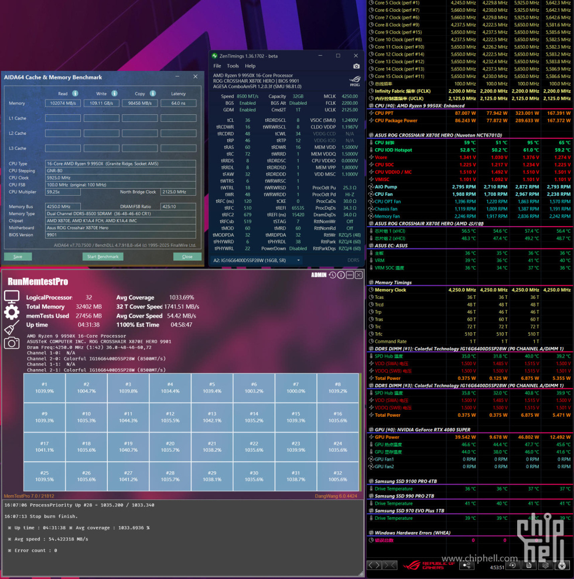Click the Save button in AIDA64
The height and width of the screenshot is (579, 574).
(x=18, y=257)
